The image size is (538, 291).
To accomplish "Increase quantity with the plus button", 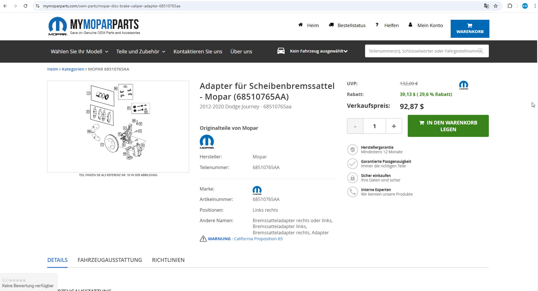I will pos(394,126).
